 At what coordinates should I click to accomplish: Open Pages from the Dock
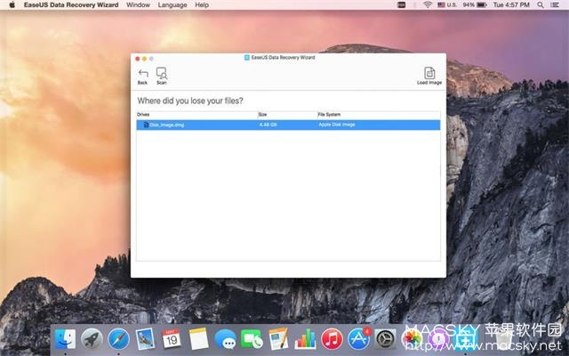coord(278,339)
